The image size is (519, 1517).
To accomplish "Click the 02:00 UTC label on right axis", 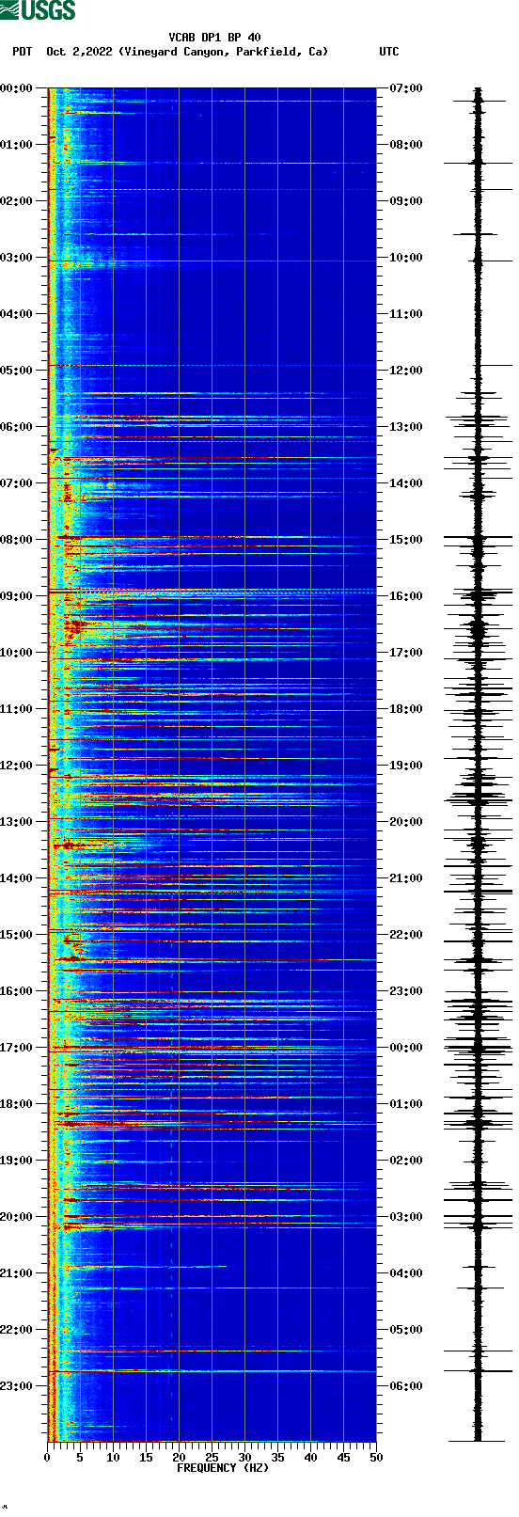I will (406, 1161).
